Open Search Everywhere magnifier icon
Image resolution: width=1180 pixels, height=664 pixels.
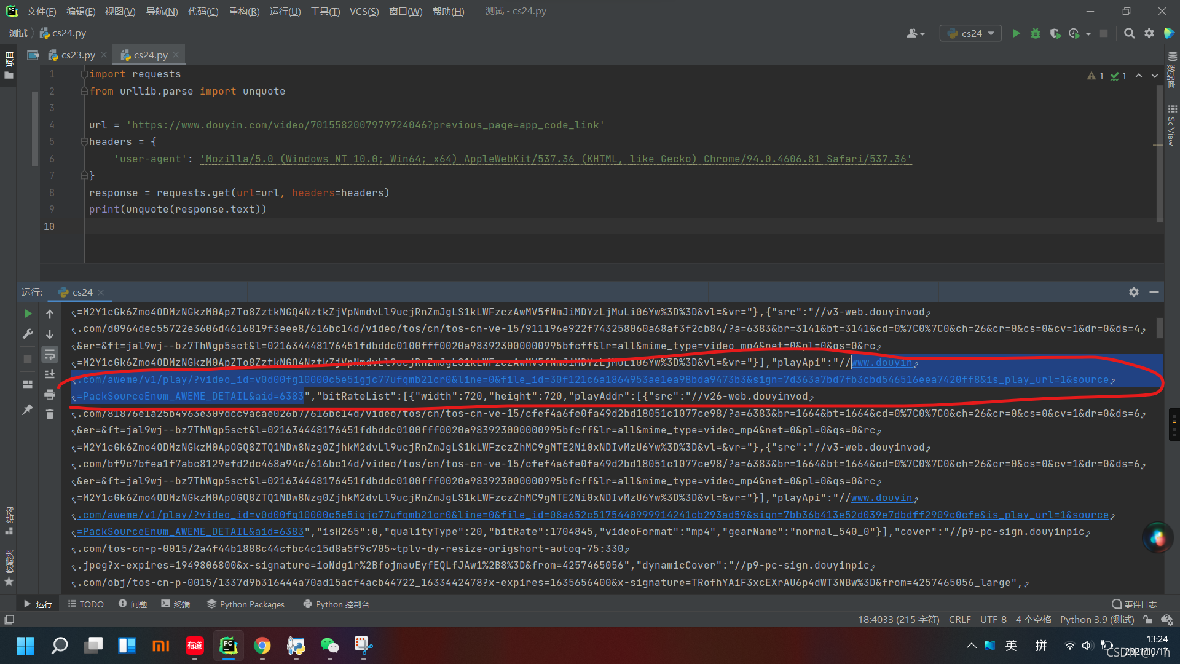click(x=1129, y=33)
